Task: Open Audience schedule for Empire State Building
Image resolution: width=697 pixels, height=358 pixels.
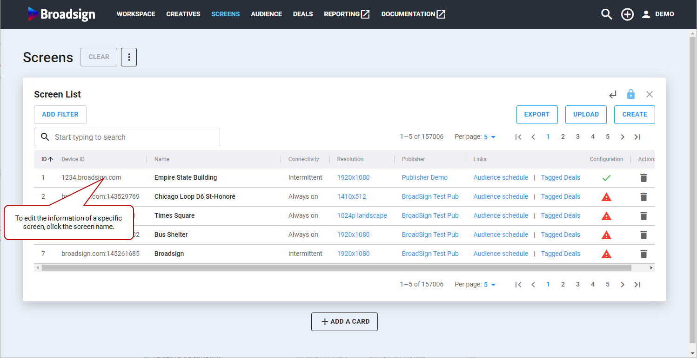Action: [x=501, y=178]
